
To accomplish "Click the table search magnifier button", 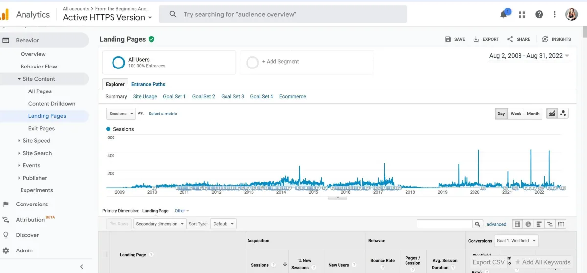I will [477, 224].
